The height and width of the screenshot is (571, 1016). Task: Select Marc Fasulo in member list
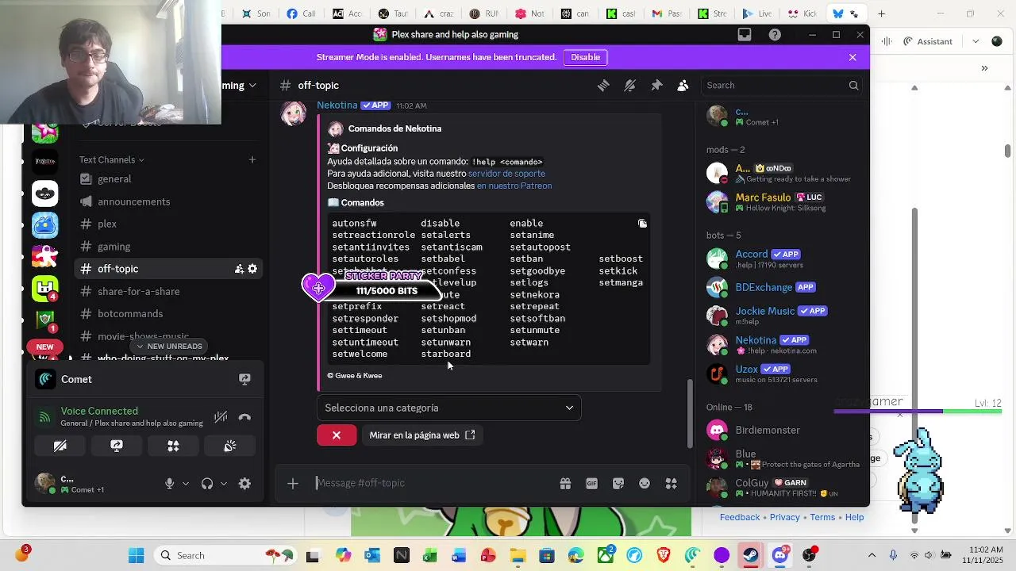781,202
